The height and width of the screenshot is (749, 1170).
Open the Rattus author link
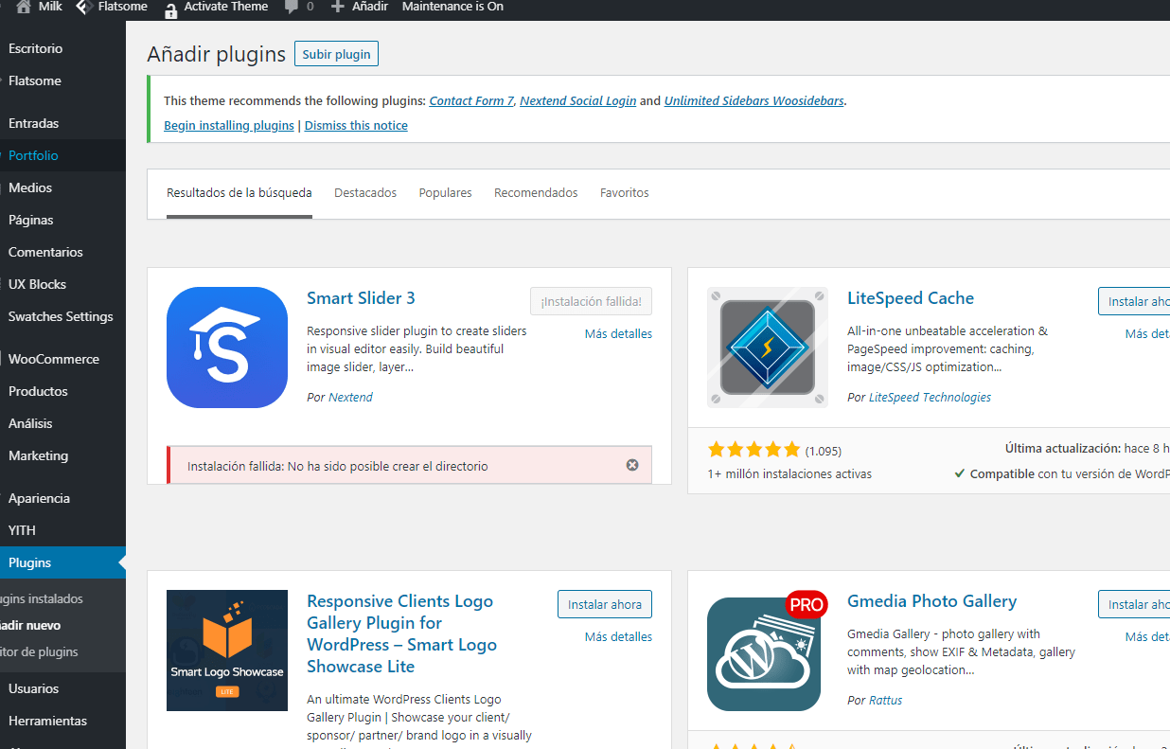click(x=885, y=700)
